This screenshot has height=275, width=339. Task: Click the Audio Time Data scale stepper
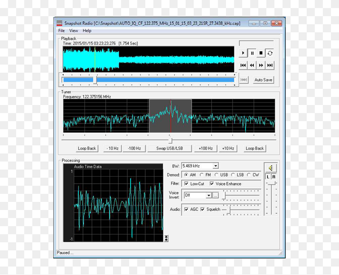[166, 238]
